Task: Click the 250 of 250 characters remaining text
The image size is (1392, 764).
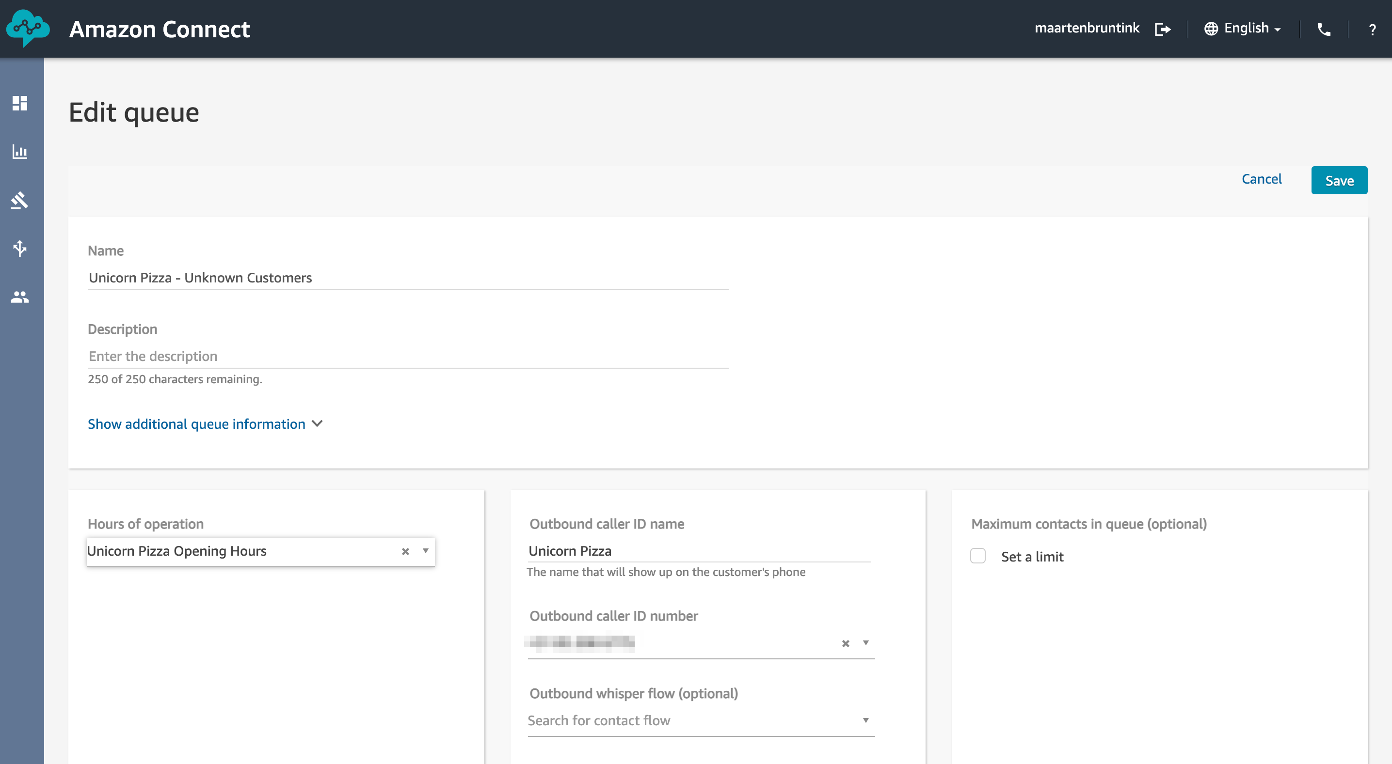Action: [x=175, y=379]
